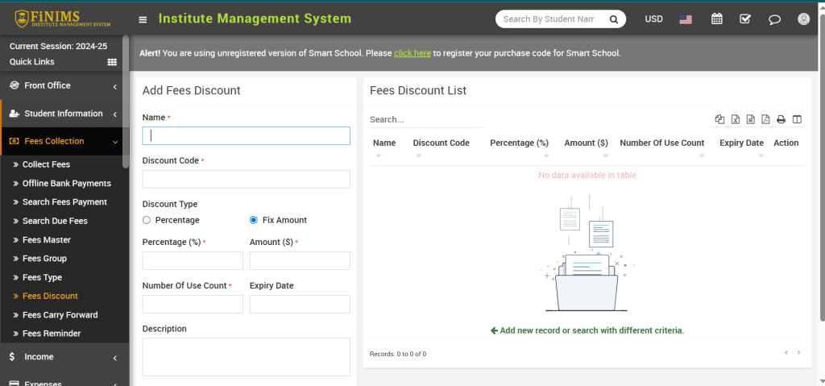Toggle the hamburger sidebar menu
Image resolution: width=825 pixels, height=386 pixels.
pyautogui.click(x=143, y=19)
